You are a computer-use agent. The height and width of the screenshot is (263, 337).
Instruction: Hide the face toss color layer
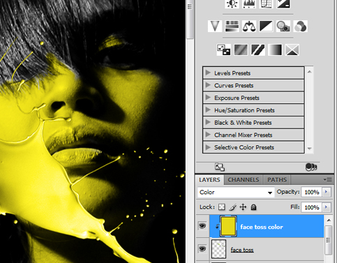(x=202, y=226)
